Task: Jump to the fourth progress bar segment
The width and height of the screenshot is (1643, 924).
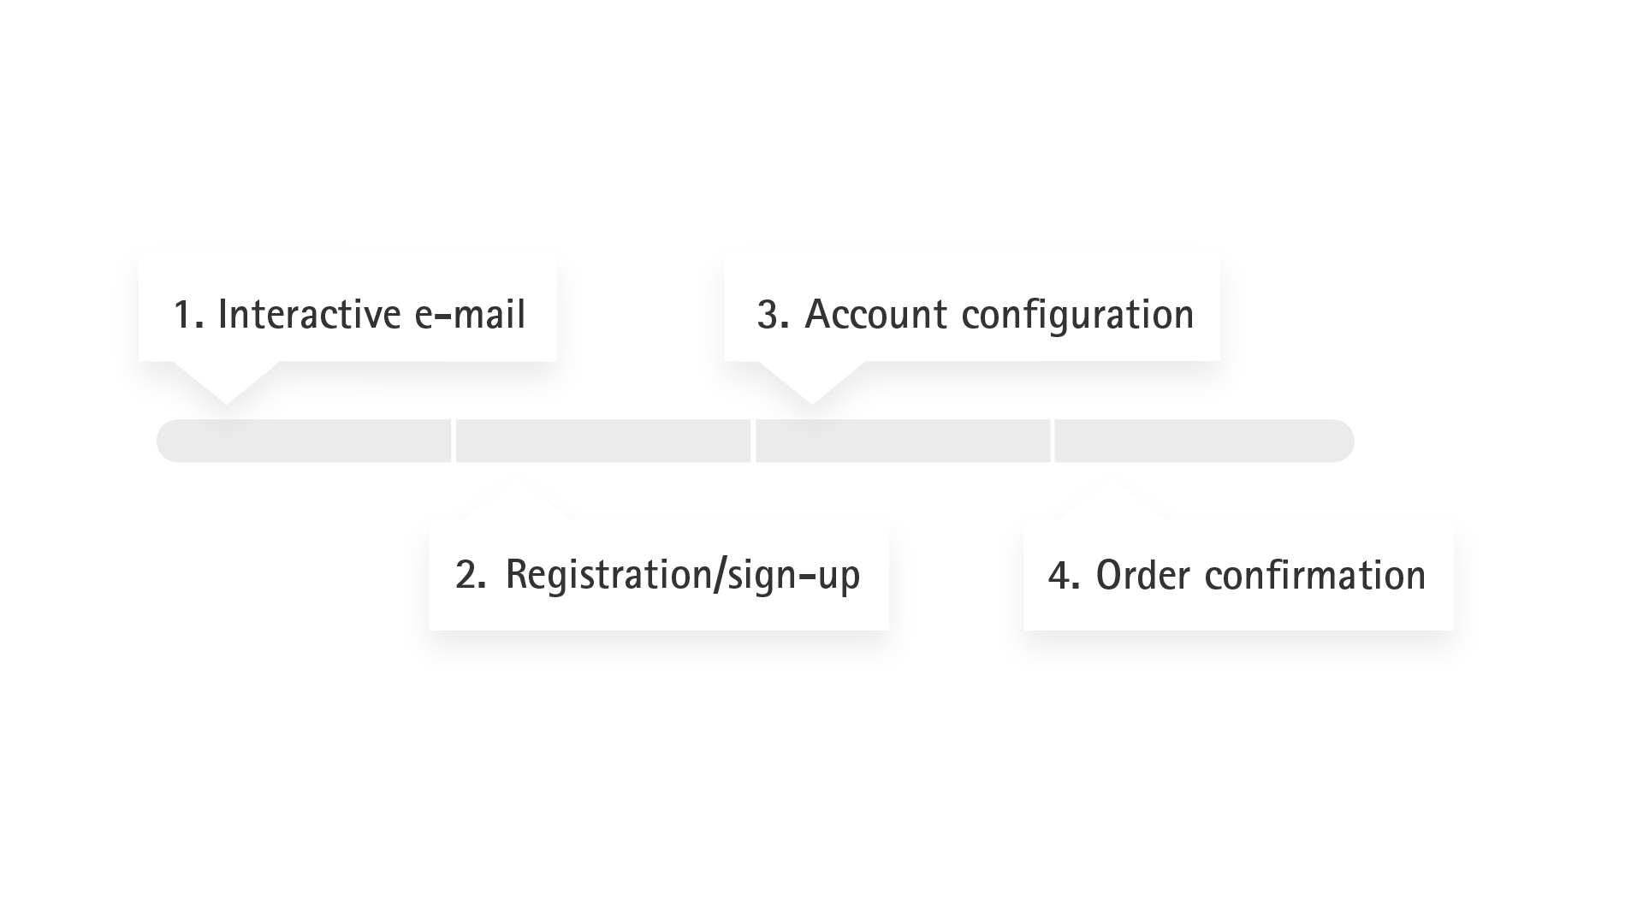Action: point(1204,441)
